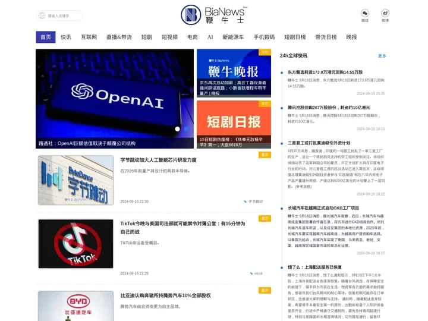The width and height of the screenshot is (428, 321).
Task: Click the summary 在2026年前量产其设计的两款半导体
Action: click(x=155, y=171)
